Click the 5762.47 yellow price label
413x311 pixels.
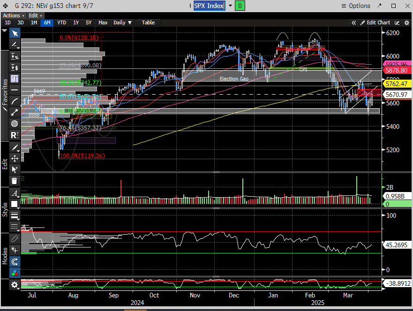coord(397,84)
